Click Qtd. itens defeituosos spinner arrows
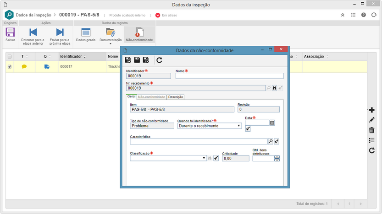 277,158
